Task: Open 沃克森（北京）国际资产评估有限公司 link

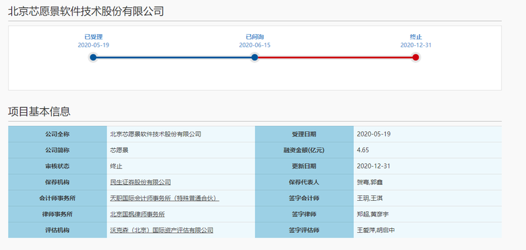Action: point(161,230)
